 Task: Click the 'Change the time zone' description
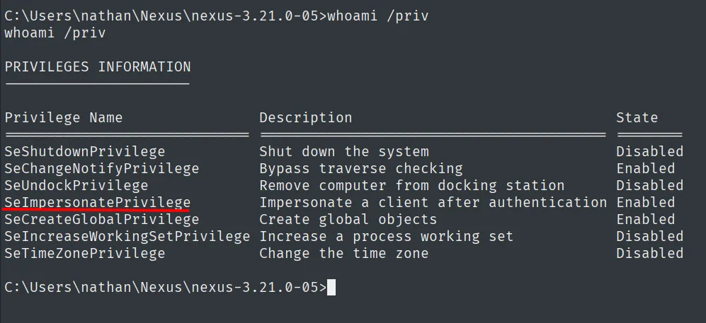point(344,254)
